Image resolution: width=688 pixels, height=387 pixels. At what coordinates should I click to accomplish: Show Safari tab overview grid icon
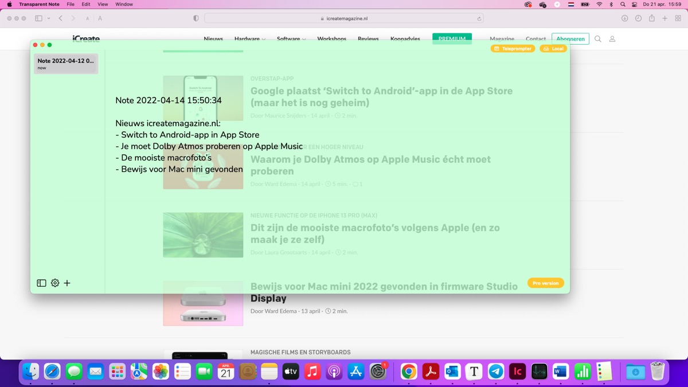pyautogui.click(x=679, y=18)
